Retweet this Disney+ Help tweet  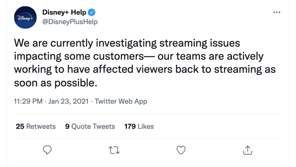click(x=114, y=150)
